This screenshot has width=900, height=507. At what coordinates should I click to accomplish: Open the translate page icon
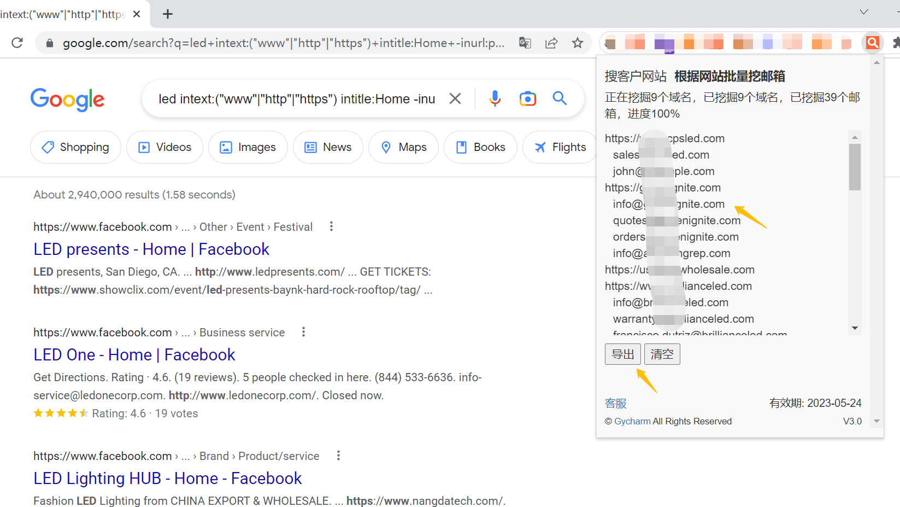pyautogui.click(x=525, y=43)
